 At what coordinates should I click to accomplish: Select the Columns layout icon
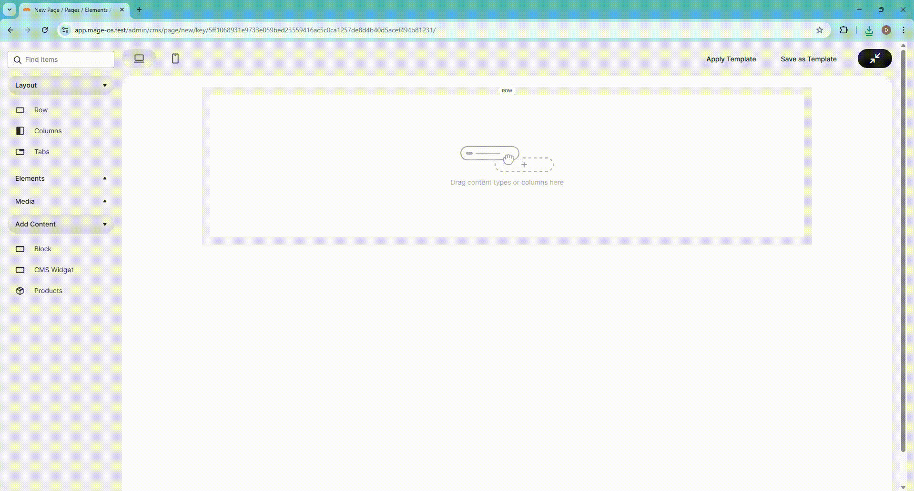pyautogui.click(x=20, y=131)
